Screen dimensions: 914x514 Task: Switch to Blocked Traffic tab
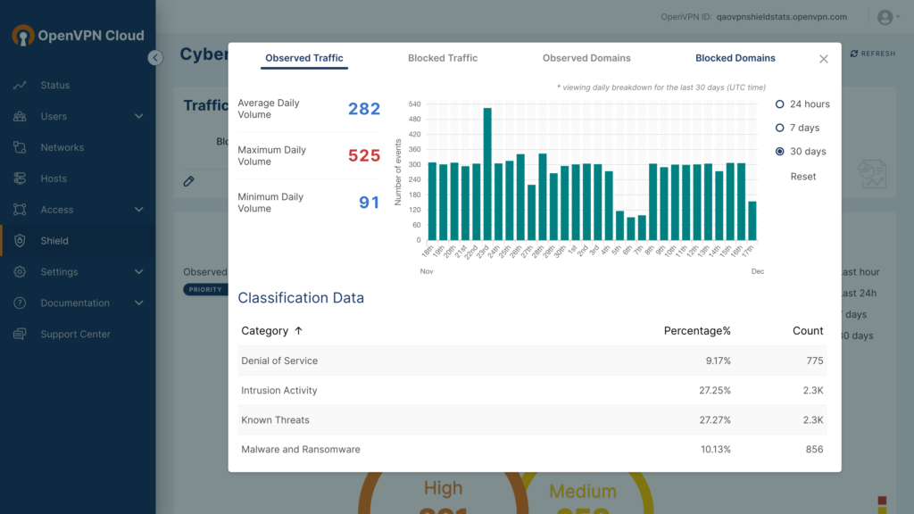point(443,58)
